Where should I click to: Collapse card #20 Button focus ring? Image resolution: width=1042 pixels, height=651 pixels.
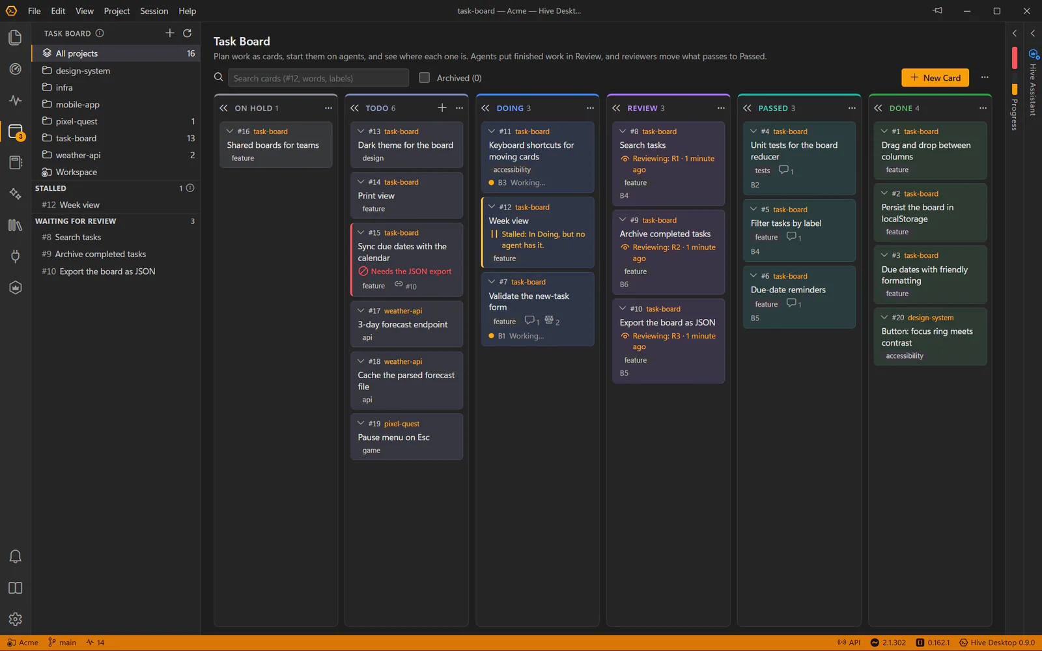coord(884,318)
